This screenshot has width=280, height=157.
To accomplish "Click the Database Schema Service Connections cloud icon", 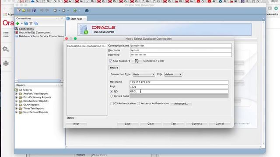I will (17, 36).
